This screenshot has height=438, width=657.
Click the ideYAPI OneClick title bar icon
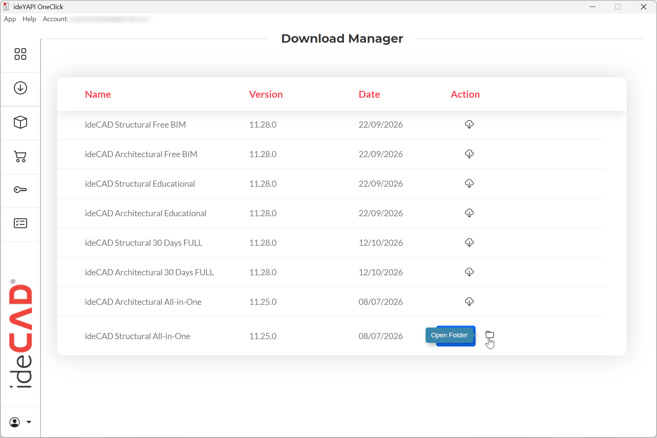(6, 7)
